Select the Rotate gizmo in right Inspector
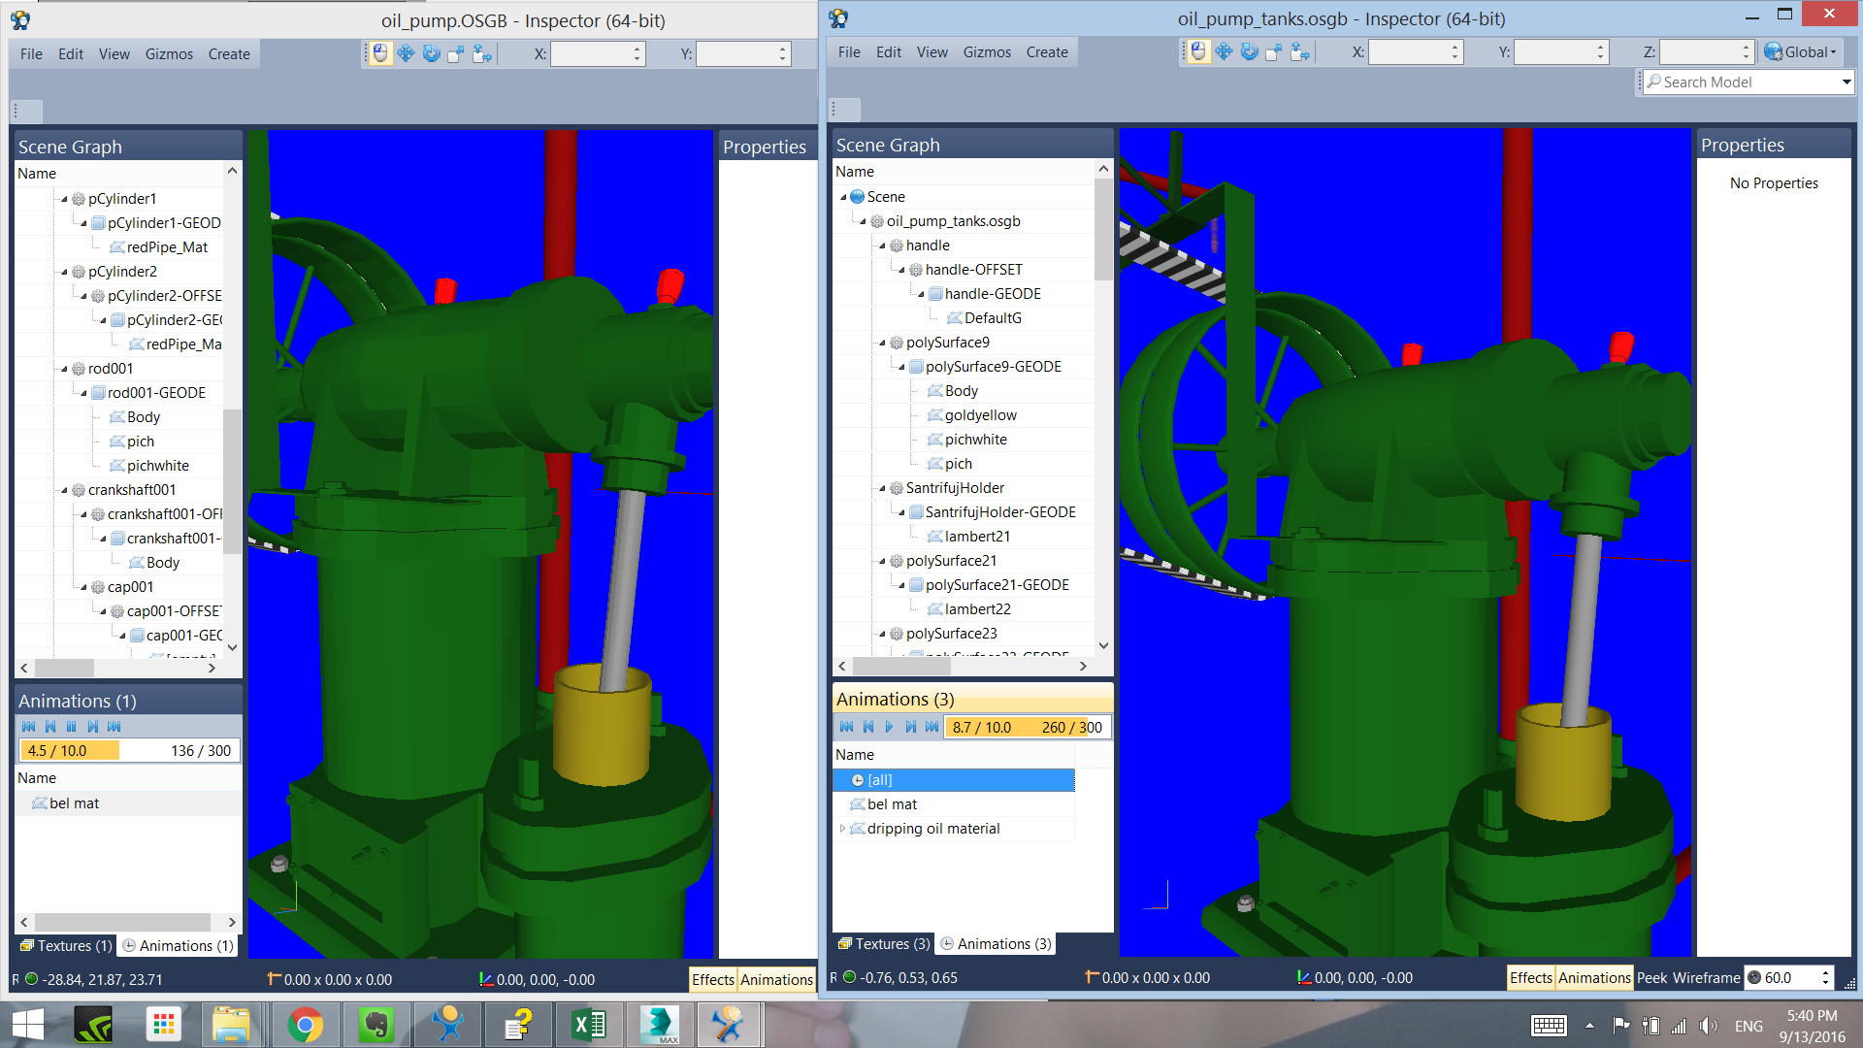Screen dimensions: 1863x1048 (x=1249, y=52)
